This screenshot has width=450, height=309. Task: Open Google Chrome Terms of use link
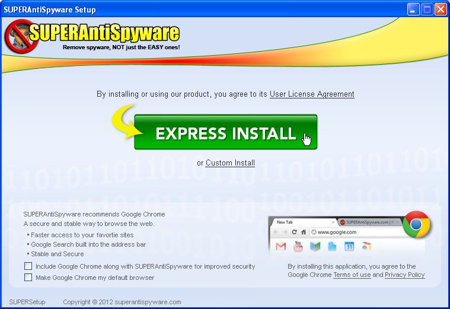[352, 275]
